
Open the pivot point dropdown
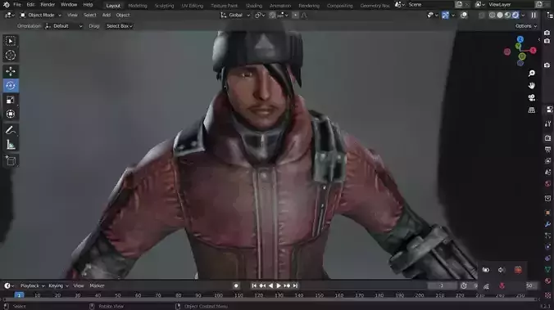pos(260,16)
